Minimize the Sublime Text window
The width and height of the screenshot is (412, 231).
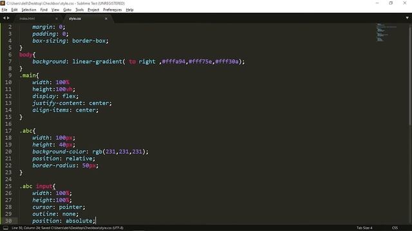[x=377, y=3]
